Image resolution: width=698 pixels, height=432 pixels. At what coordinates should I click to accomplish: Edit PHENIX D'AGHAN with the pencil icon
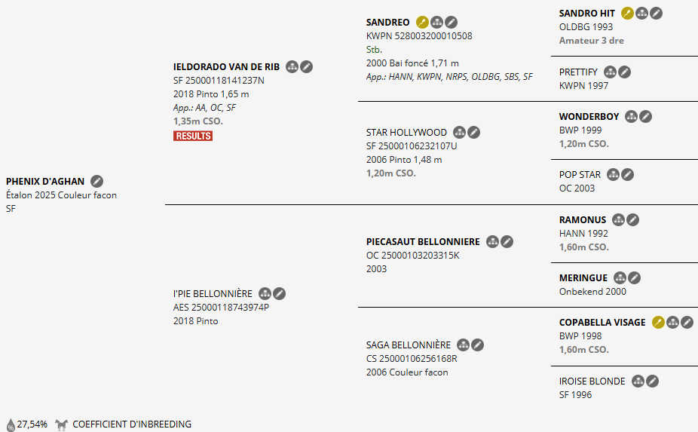(97, 181)
